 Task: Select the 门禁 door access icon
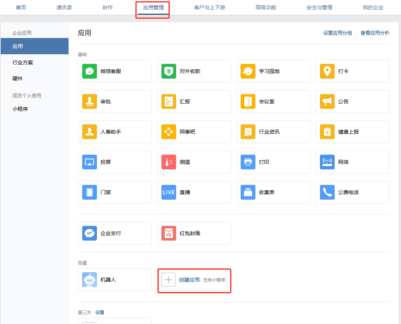tap(90, 192)
